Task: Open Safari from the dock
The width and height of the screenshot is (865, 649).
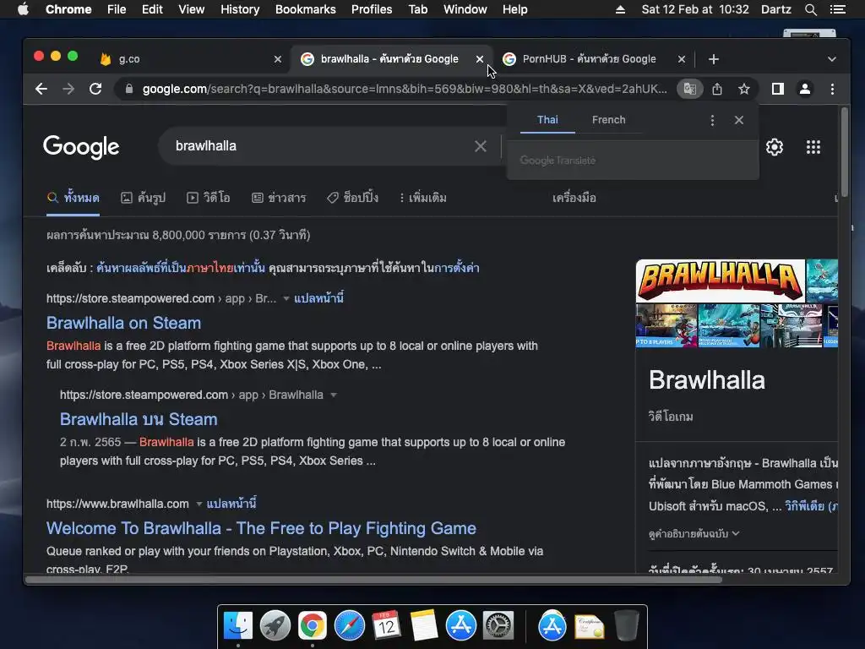Action: click(349, 626)
